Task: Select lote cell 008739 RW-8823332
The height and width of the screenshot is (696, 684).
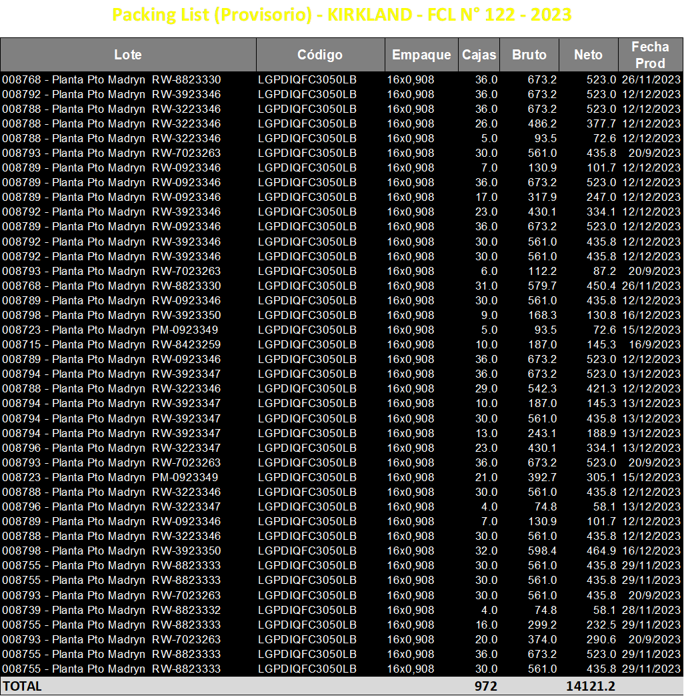Action: tap(111, 610)
